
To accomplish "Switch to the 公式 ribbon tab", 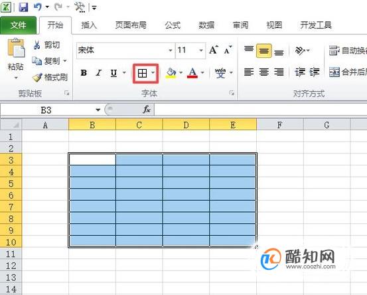I will [173, 25].
